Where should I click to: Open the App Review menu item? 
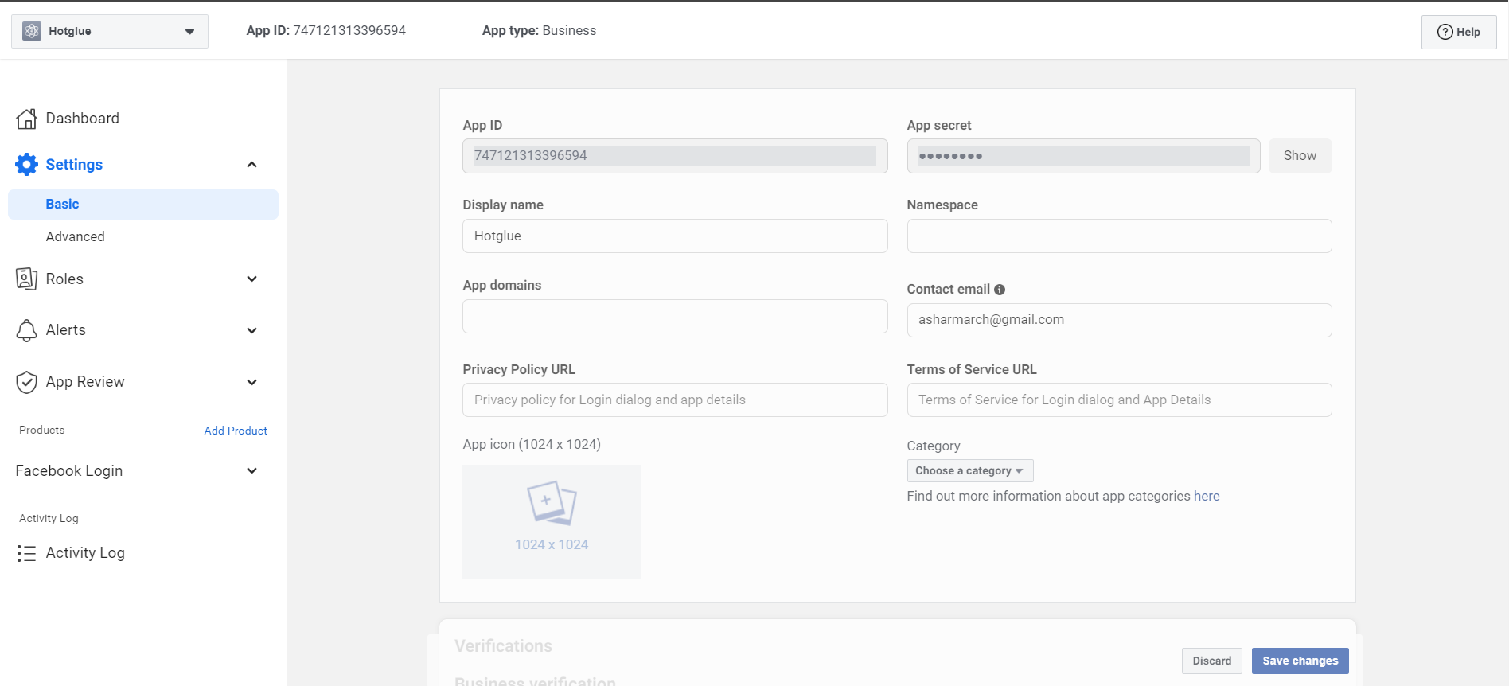pyautogui.click(x=85, y=382)
